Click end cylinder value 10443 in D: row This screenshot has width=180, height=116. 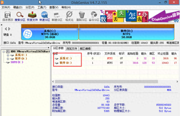(165, 63)
